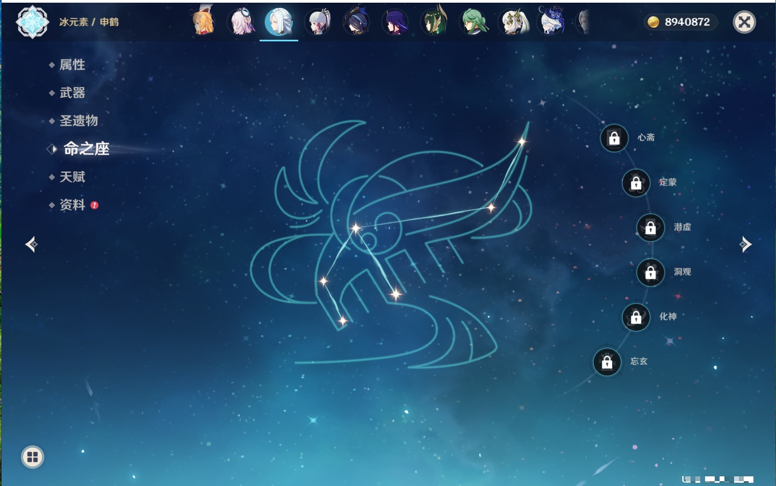The width and height of the screenshot is (776, 486).
Task: Open the 属性 attributes menu
Action: point(72,65)
